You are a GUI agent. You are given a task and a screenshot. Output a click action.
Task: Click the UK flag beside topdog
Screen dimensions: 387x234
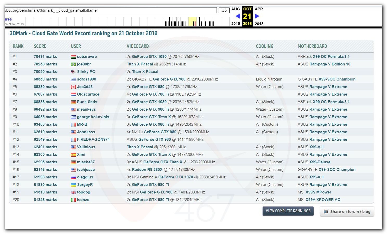pyautogui.click(x=73, y=192)
